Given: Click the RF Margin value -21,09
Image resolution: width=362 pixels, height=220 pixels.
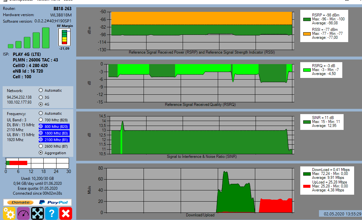Looking at the screenshot, I should point(64,49).
